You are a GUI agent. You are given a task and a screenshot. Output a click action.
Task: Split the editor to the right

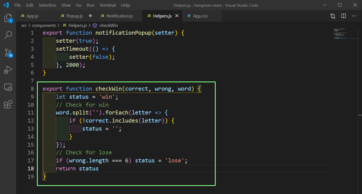click(x=343, y=16)
